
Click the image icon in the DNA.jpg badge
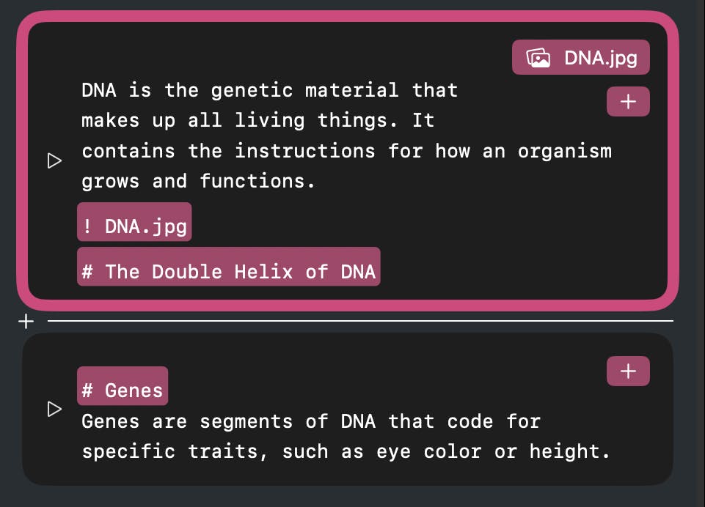pos(538,58)
